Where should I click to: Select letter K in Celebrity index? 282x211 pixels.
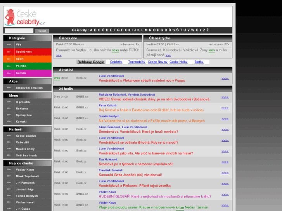pos(138,30)
